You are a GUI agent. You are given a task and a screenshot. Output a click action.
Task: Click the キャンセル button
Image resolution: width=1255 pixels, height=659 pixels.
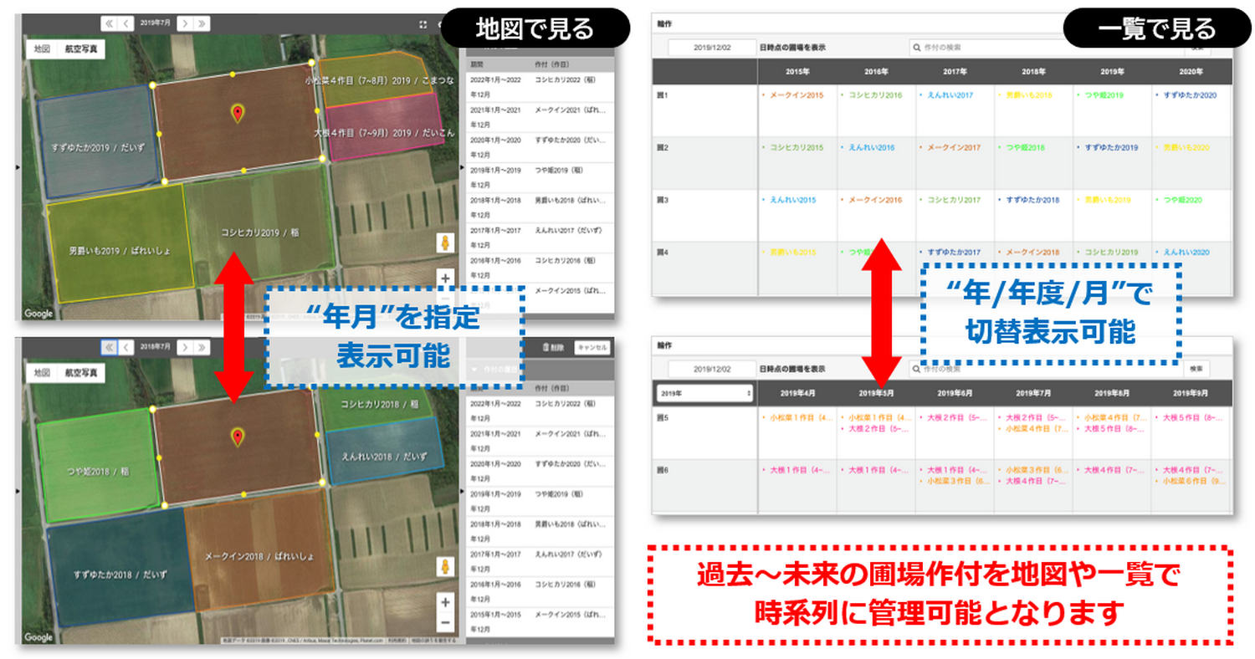click(592, 347)
